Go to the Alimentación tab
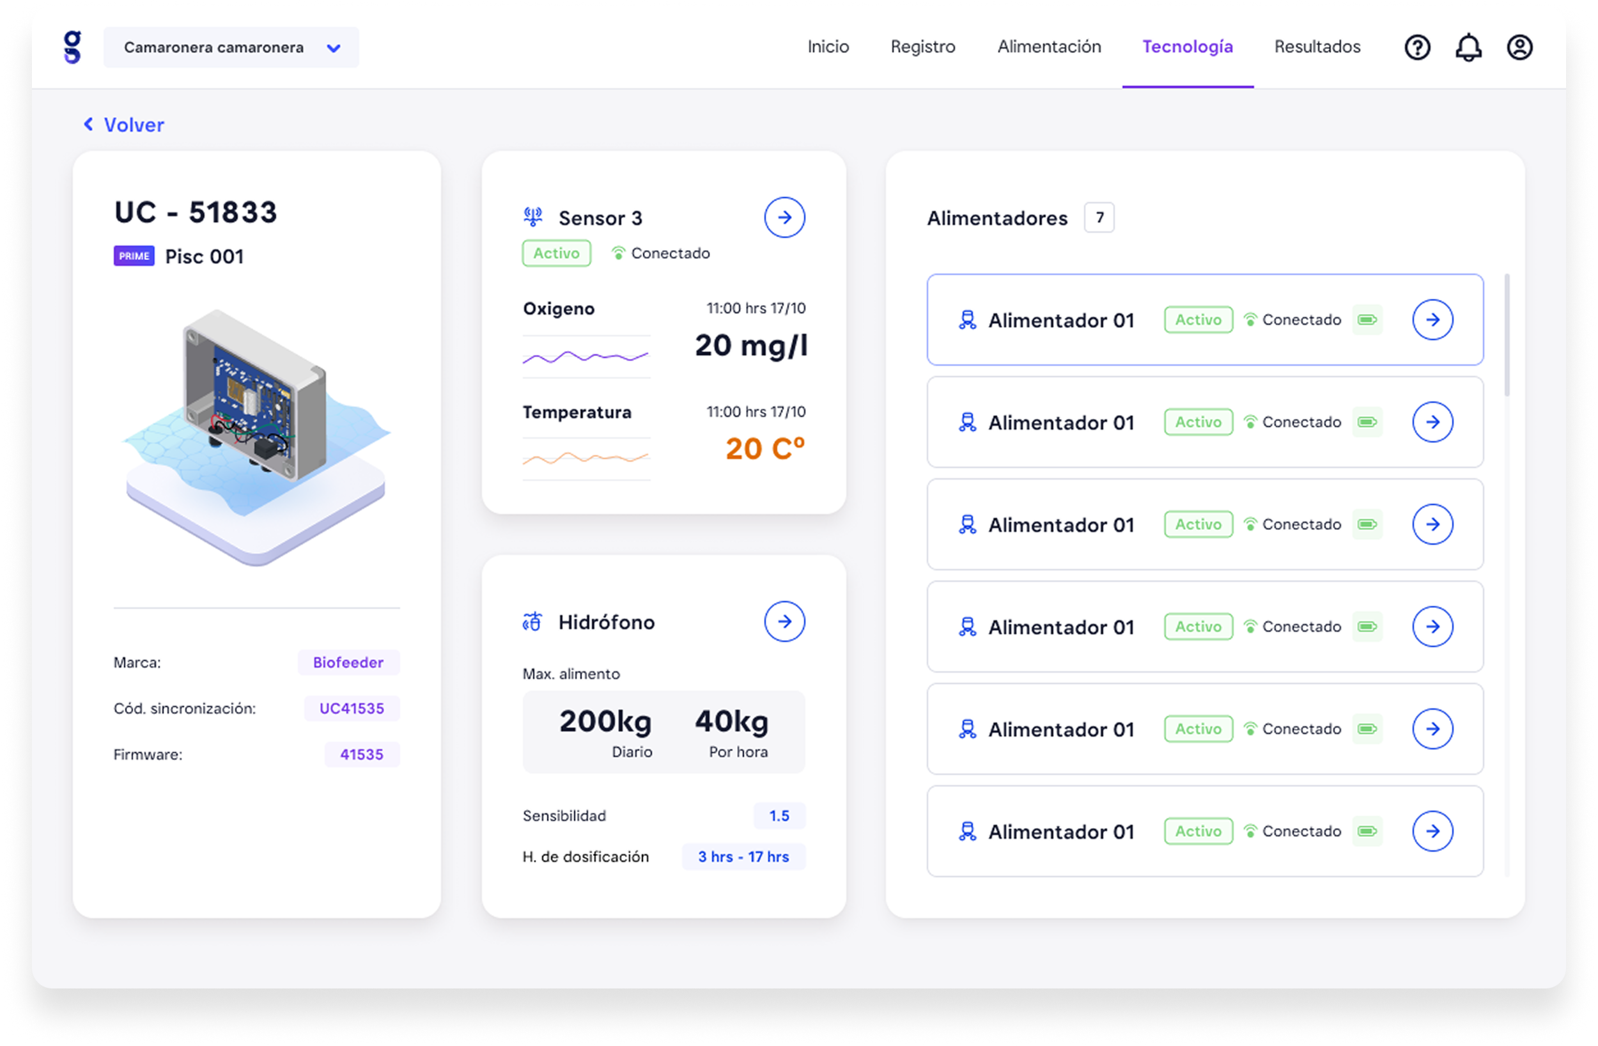The width and height of the screenshot is (1598, 1046). [x=1049, y=47]
